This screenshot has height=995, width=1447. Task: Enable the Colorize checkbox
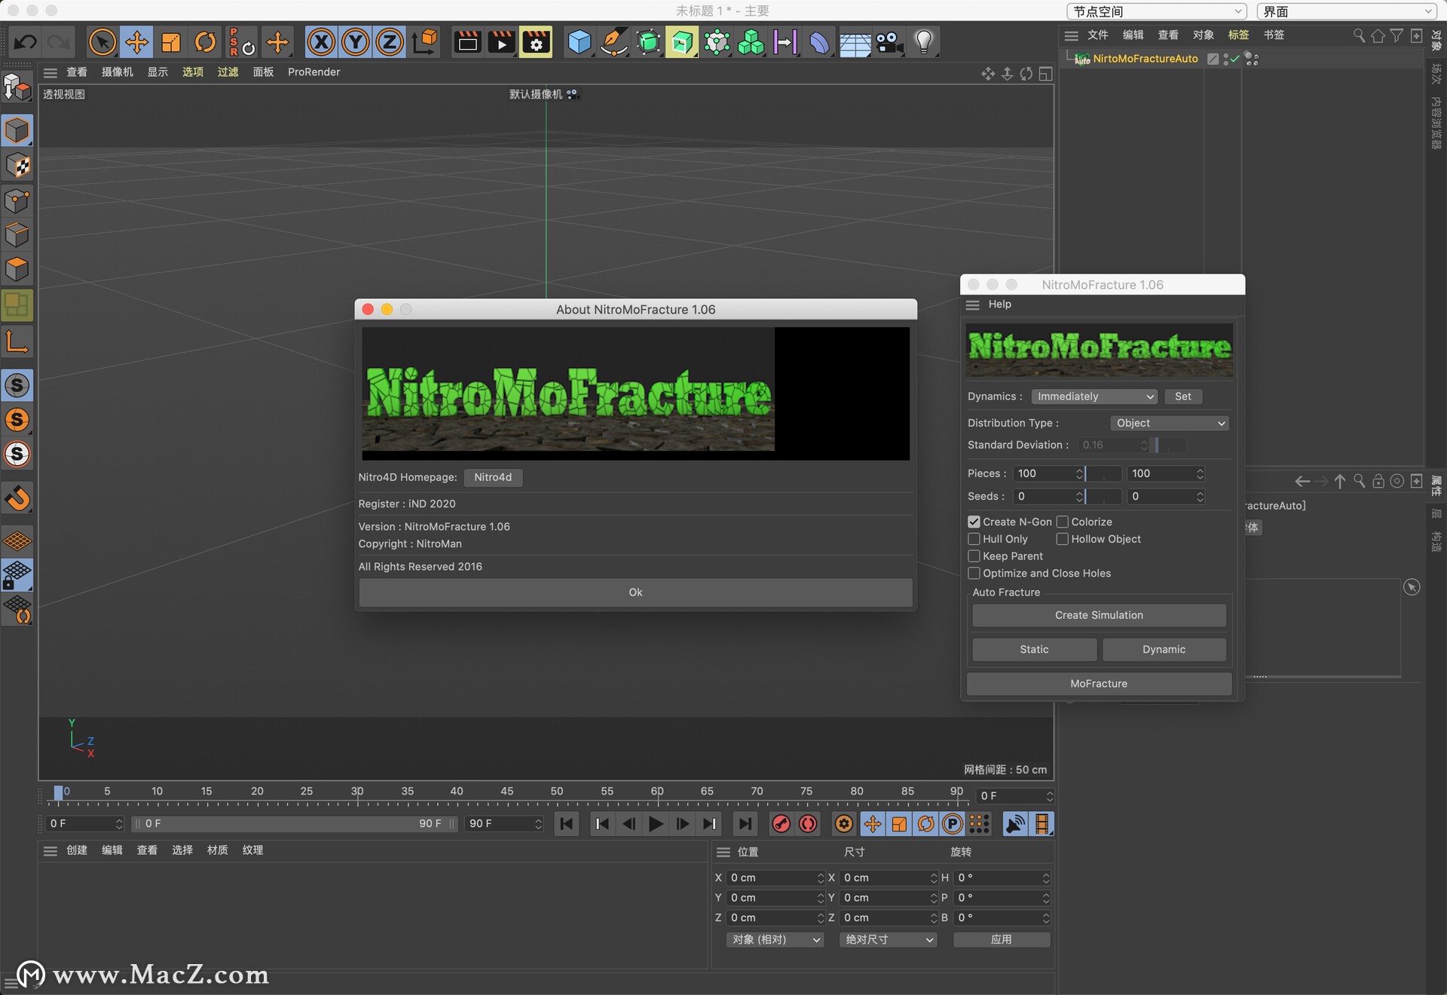(x=1063, y=522)
